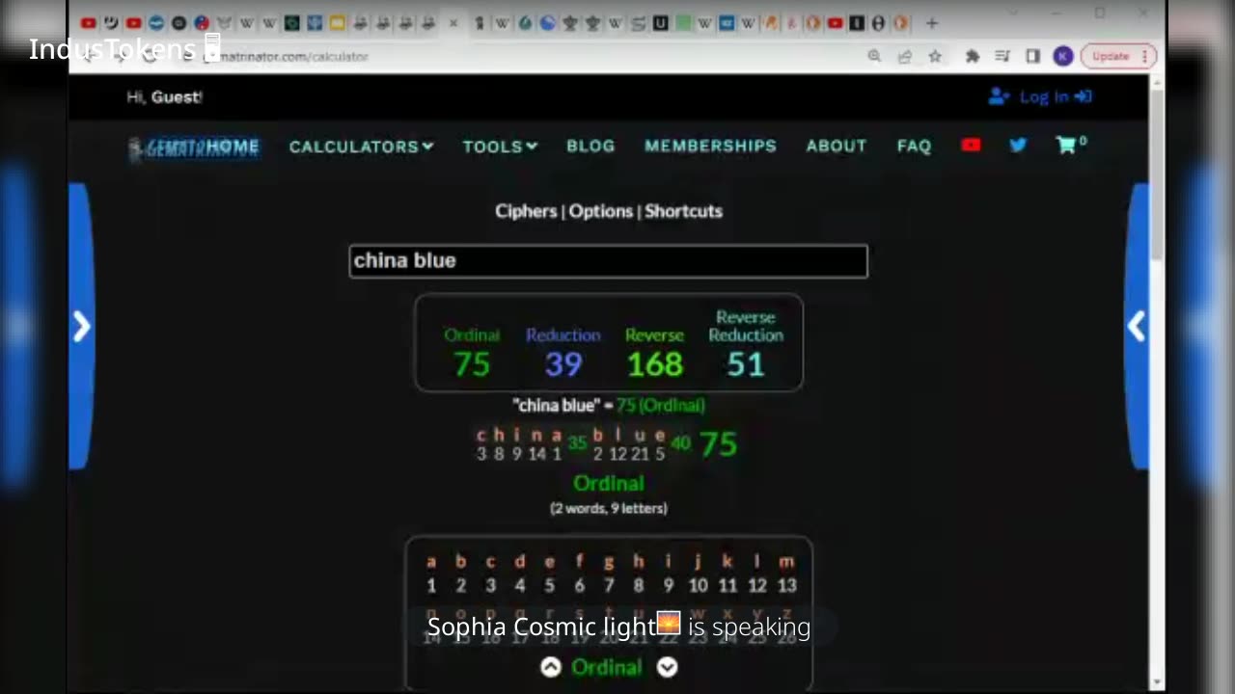Click the "china blue" = 75 (Ordinal) text
This screenshot has width=1235, height=694.
coord(609,406)
